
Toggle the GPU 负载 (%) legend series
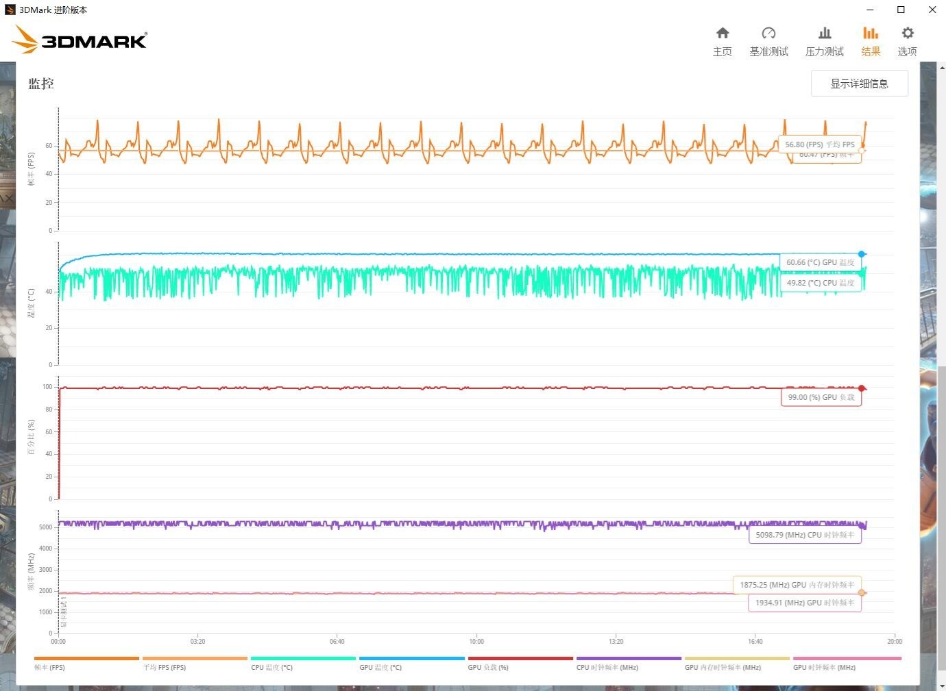488,667
